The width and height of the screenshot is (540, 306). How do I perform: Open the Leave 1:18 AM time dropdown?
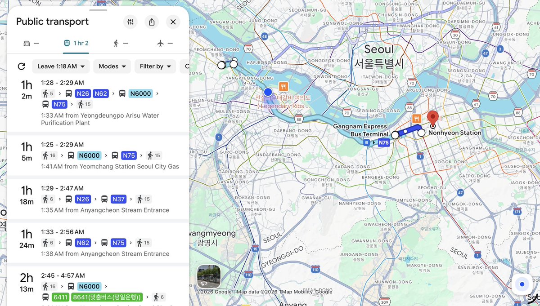[x=61, y=67]
